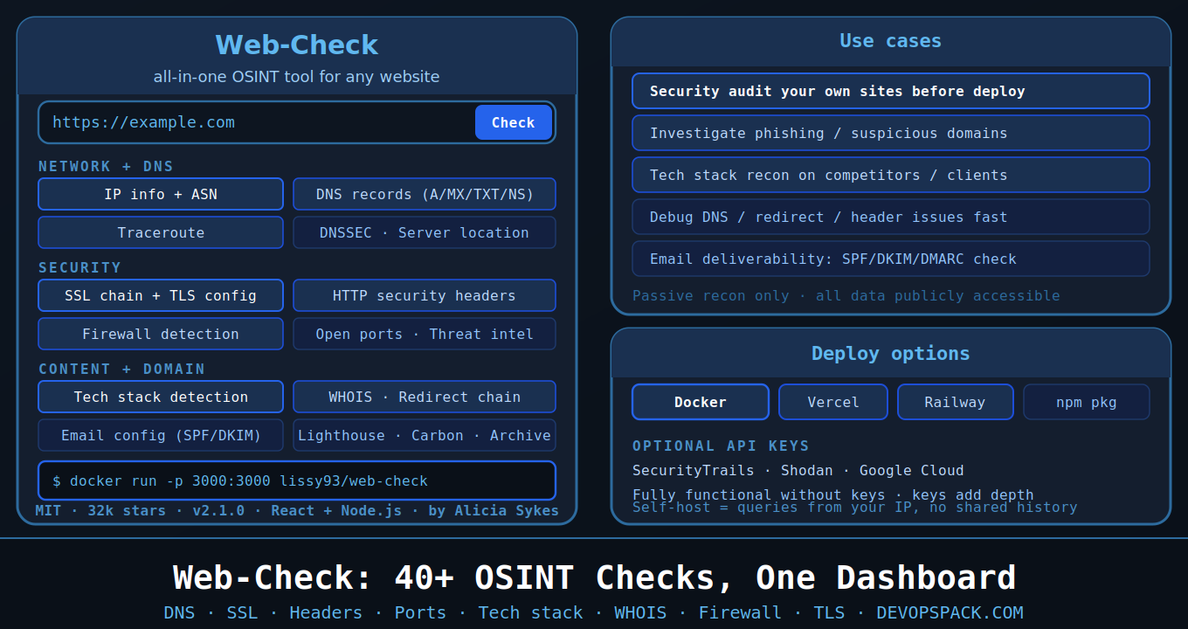This screenshot has height=629, width=1188.
Task: Select Email deliverability SPF/DKIM/DMARC check item
Action: pyautogui.click(x=891, y=259)
